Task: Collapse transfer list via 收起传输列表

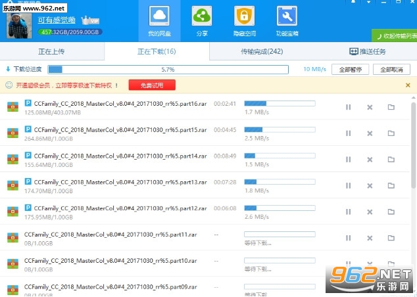Action: point(395,35)
